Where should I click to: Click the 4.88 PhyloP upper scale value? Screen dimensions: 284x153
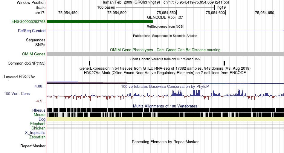(38, 86)
